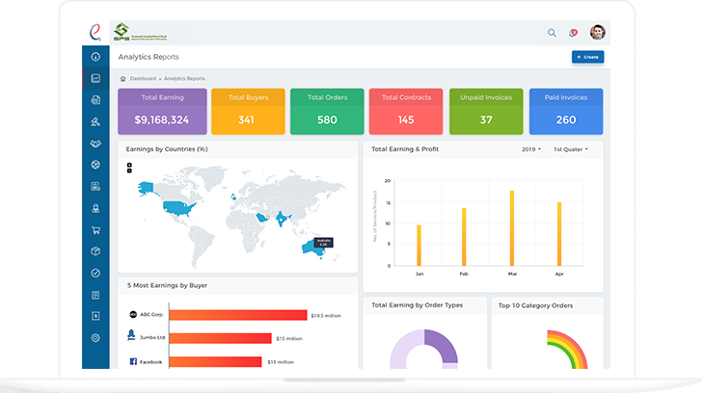The image size is (703, 393).
Task: Open the shopping cart sidebar icon
Action: click(95, 230)
